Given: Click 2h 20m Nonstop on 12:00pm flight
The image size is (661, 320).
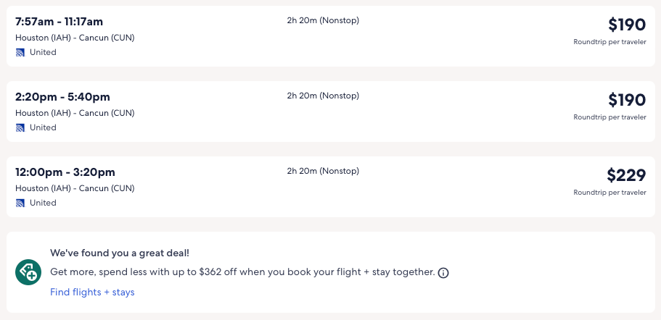Looking at the screenshot, I should click(323, 171).
